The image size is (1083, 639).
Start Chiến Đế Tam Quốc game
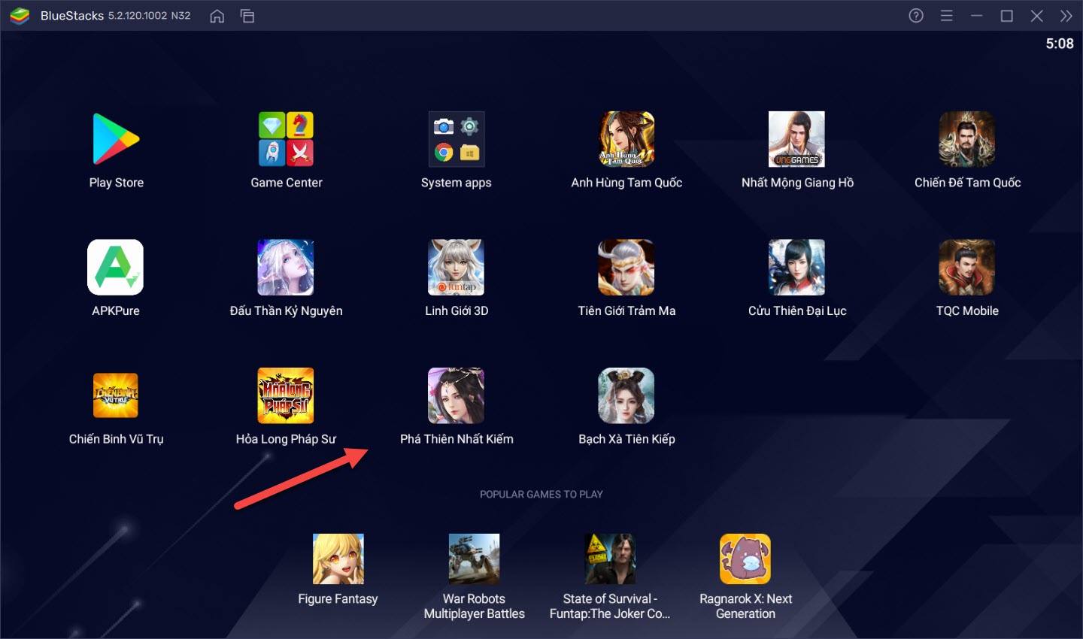point(967,139)
